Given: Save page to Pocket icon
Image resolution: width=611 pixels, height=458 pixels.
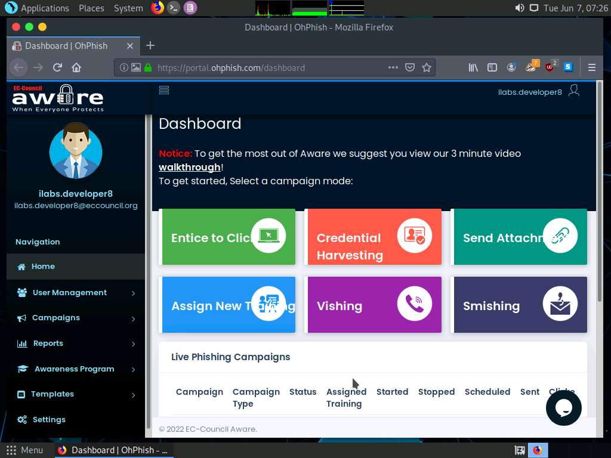Looking at the screenshot, I should (409, 67).
